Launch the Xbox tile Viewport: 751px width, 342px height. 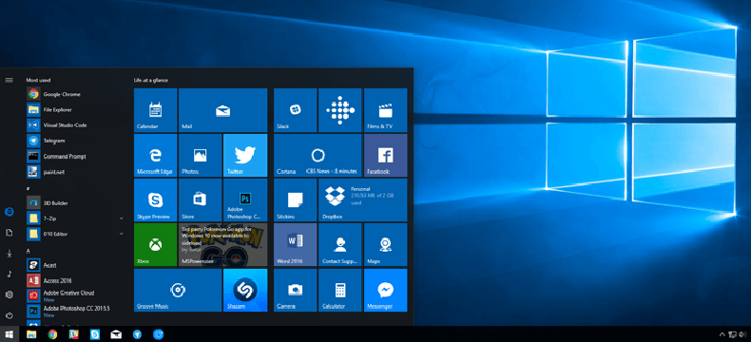click(155, 244)
